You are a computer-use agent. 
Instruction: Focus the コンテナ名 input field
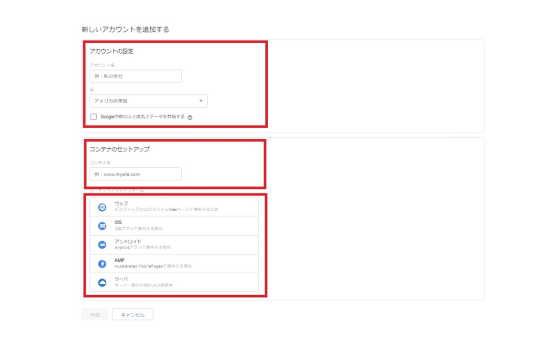pos(135,174)
